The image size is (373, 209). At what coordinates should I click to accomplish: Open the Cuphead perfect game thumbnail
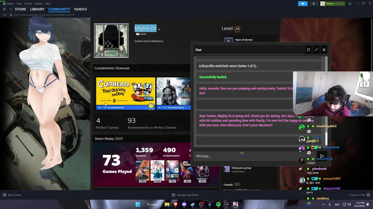tap(126, 91)
